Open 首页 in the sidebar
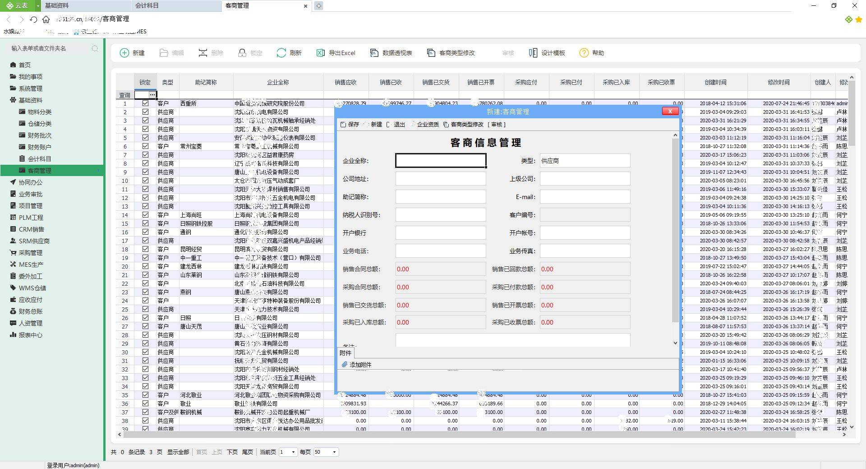 pos(24,65)
